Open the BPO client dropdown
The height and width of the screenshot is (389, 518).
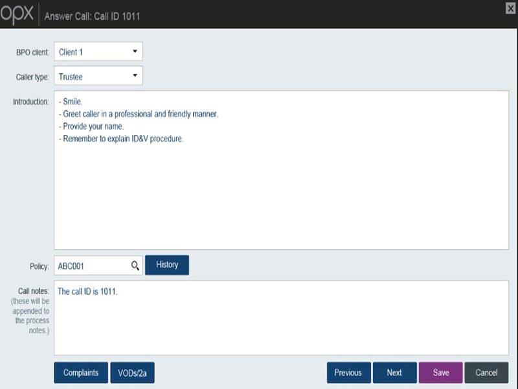pos(98,51)
